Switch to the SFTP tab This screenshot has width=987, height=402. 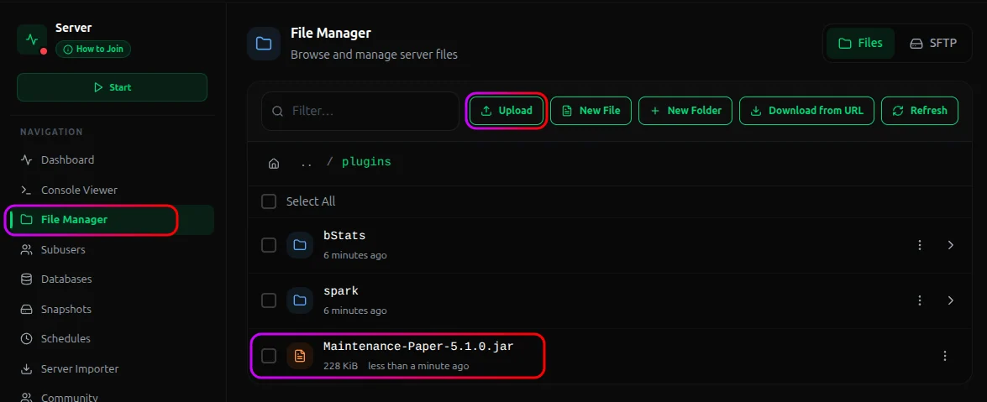pyautogui.click(x=933, y=44)
